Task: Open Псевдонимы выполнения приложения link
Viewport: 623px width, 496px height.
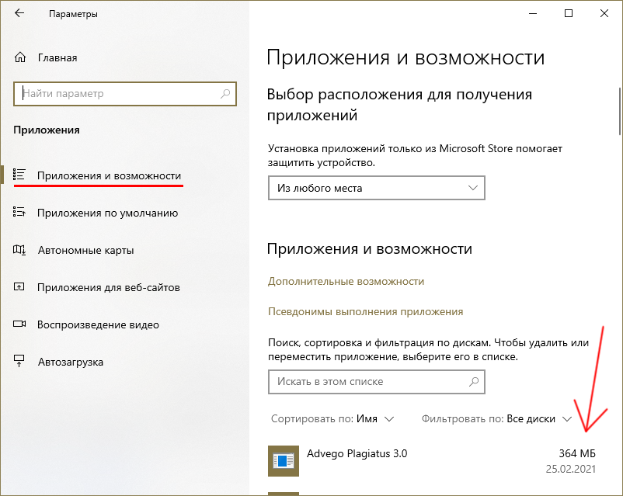Action: point(365,311)
